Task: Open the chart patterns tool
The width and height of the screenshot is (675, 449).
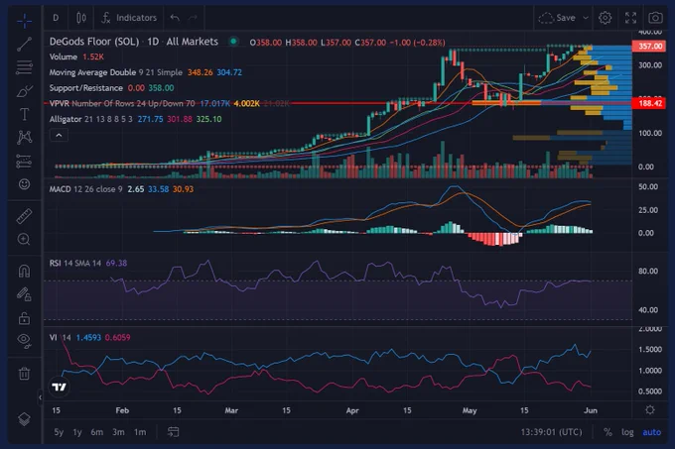Action: (25, 138)
